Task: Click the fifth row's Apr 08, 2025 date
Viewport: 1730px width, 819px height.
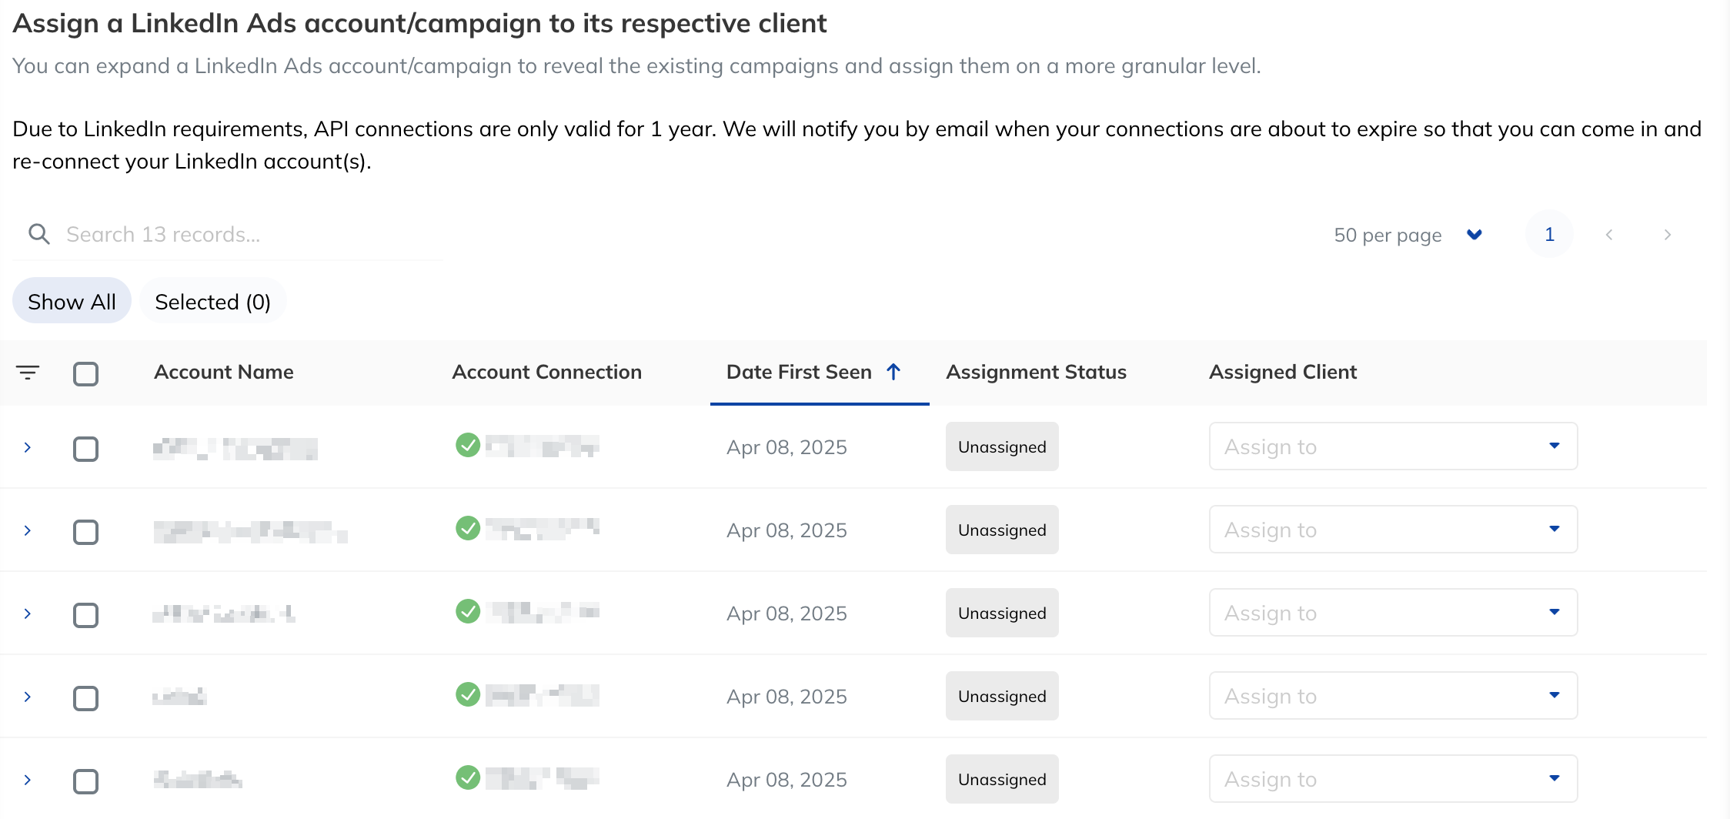Action: [x=787, y=780]
